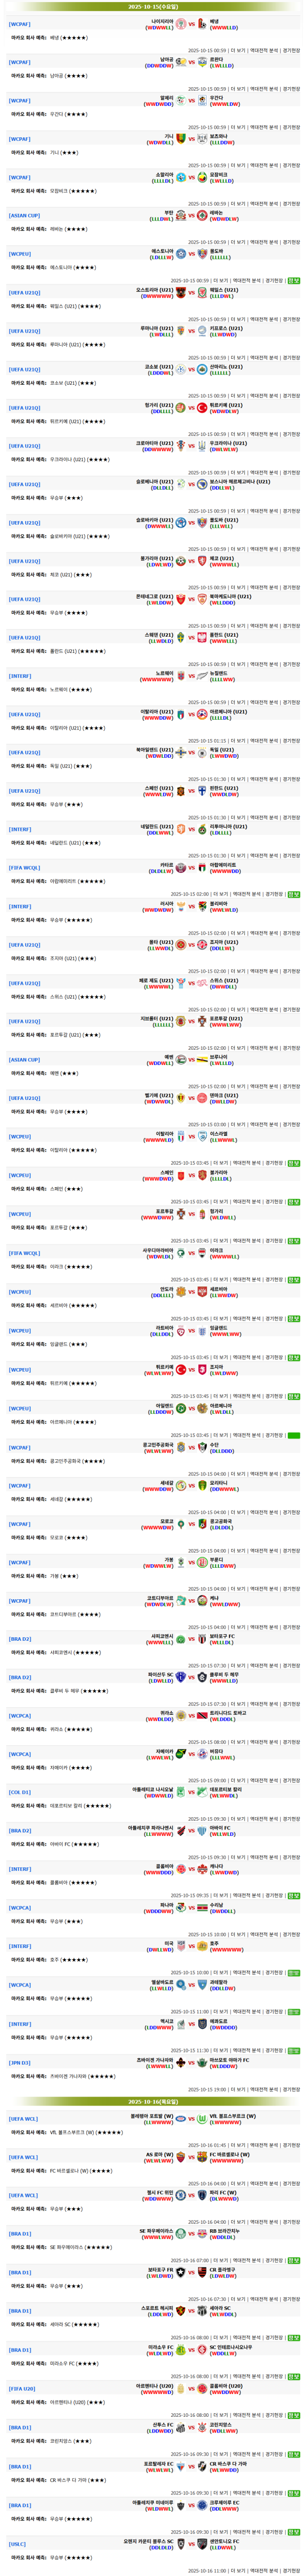Screen dimensions: 304x2576
Task: Open the [FIFA U20] league tag
Action: coord(22,2388)
